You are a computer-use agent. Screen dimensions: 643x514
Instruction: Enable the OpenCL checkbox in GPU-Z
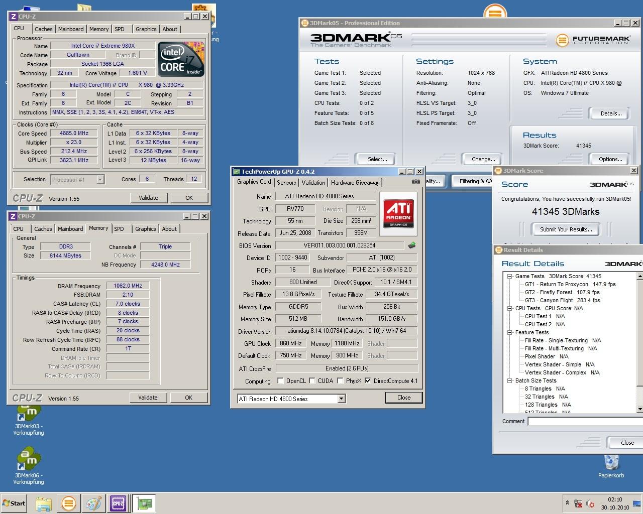point(280,381)
